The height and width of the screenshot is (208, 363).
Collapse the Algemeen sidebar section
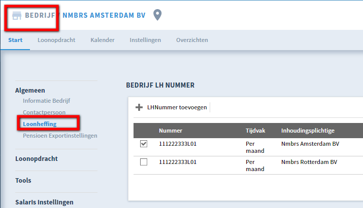pyautogui.click(x=30, y=90)
